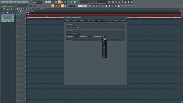This screenshot has width=183, height=103.
Task: Open the Chords pattern selector
Action: click(82, 6)
